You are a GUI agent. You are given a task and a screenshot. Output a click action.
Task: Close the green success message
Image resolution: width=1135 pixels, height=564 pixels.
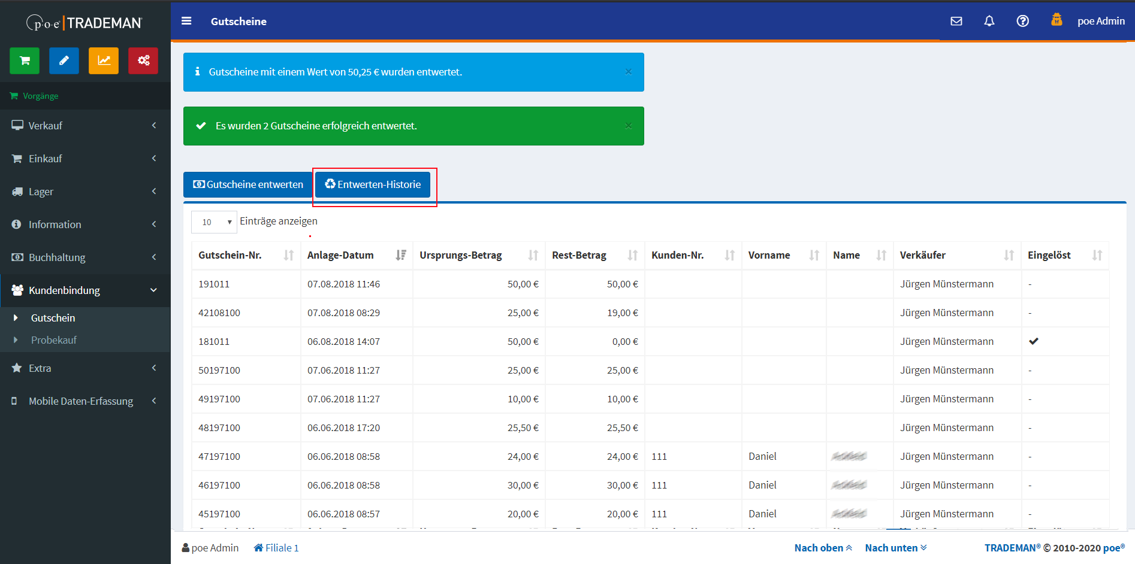pos(628,126)
